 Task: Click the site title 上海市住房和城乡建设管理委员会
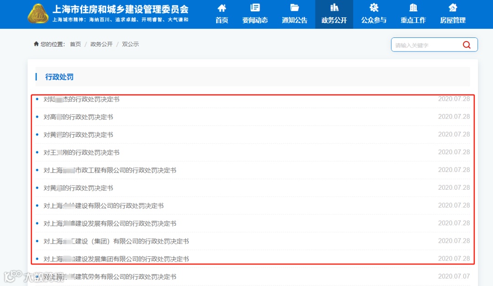pos(121,9)
